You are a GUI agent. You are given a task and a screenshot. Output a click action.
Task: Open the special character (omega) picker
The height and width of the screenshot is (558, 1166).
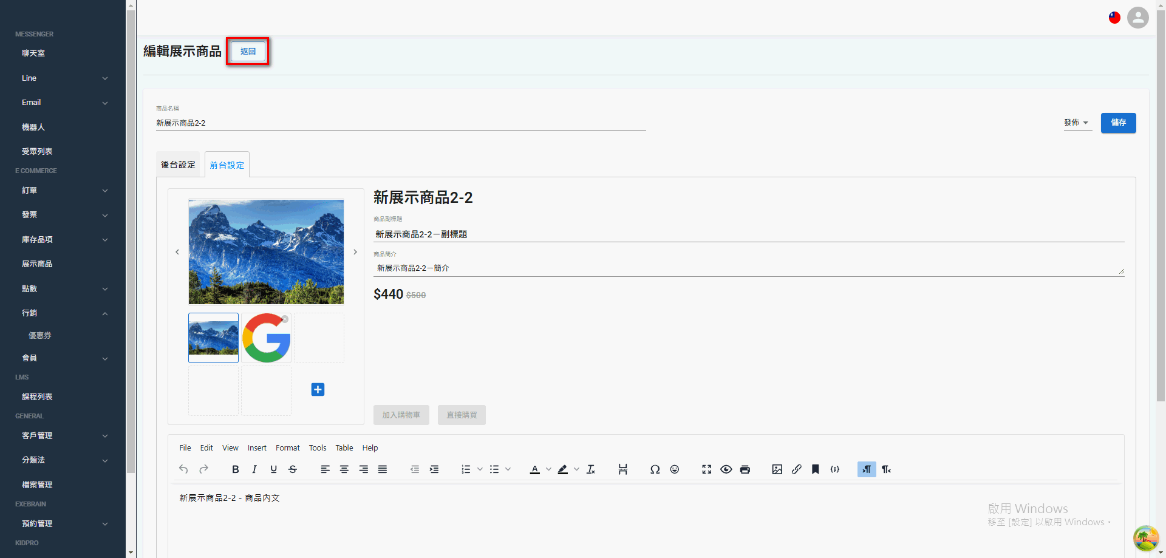(655, 469)
